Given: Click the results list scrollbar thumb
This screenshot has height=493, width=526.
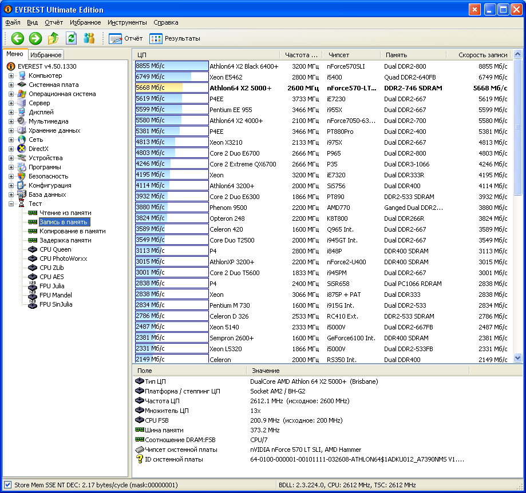Looking at the screenshot, I should [x=517, y=127].
